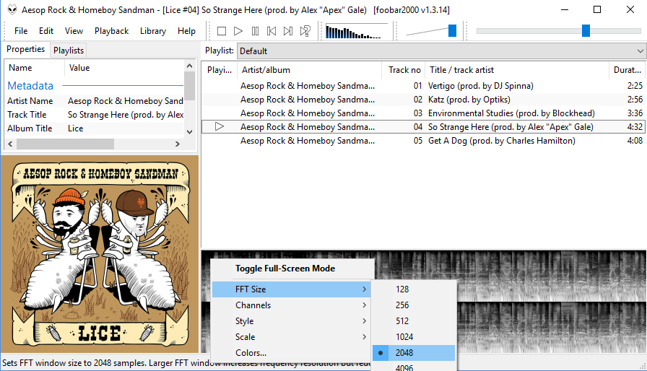Screen dimensions: 647x371
Task: Sort by Title / track artist header
Action: (517, 70)
